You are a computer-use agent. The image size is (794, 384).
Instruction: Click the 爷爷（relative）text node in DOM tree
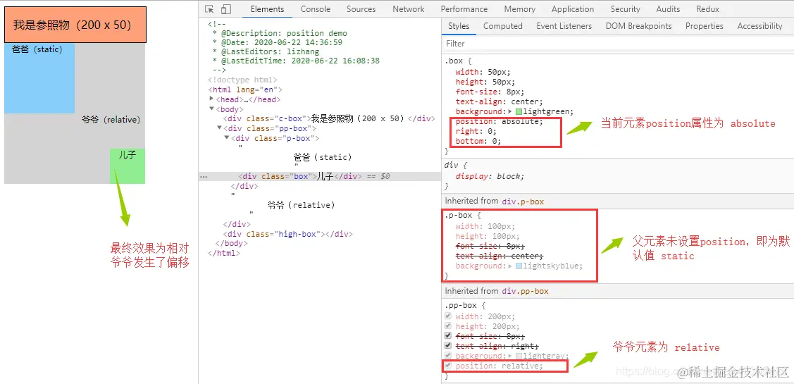(x=302, y=205)
